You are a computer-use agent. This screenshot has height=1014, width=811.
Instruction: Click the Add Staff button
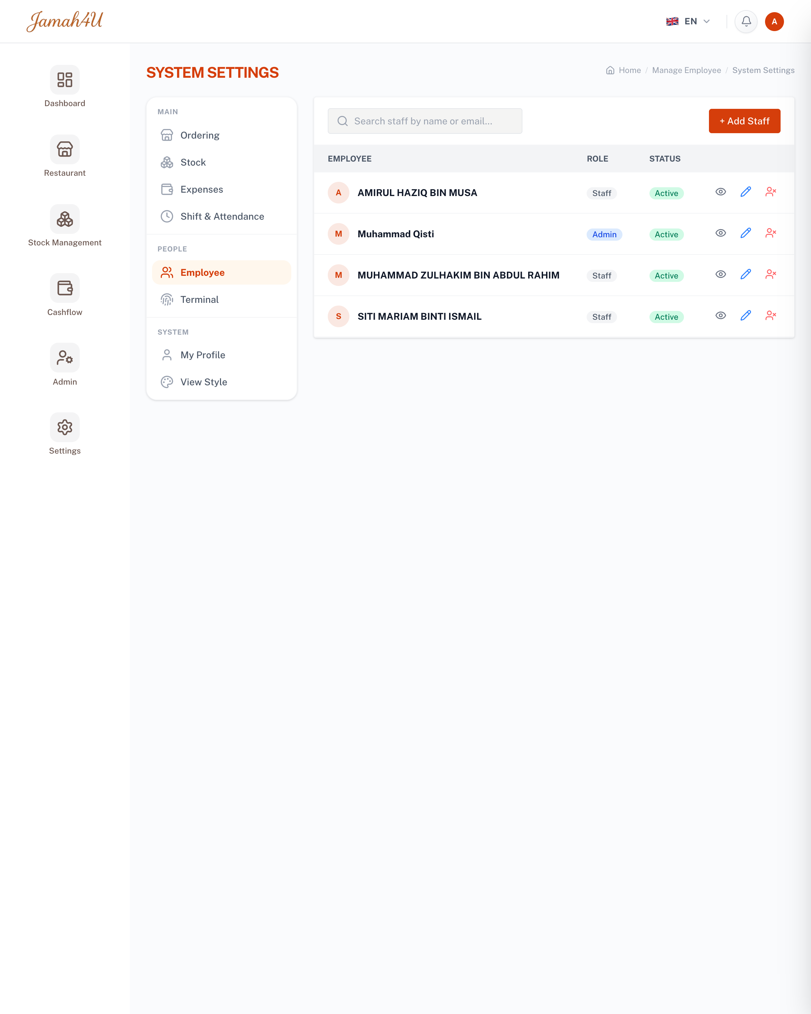click(744, 121)
